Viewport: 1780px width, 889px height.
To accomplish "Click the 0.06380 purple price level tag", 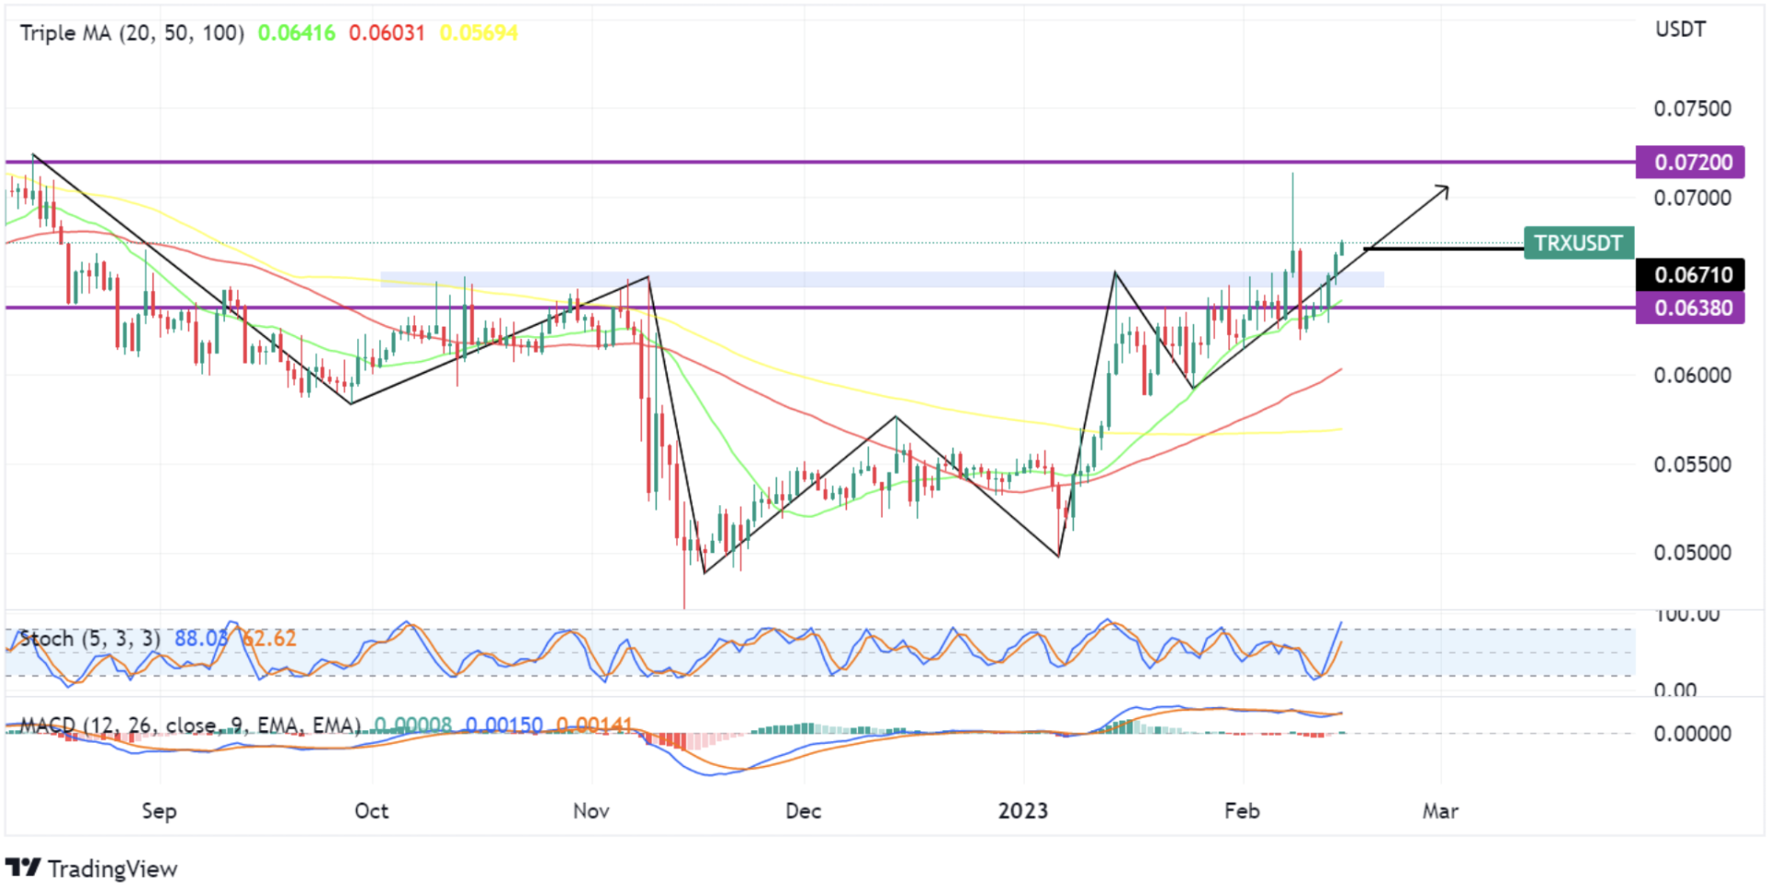I will pyautogui.click(x=1690, y=308).
